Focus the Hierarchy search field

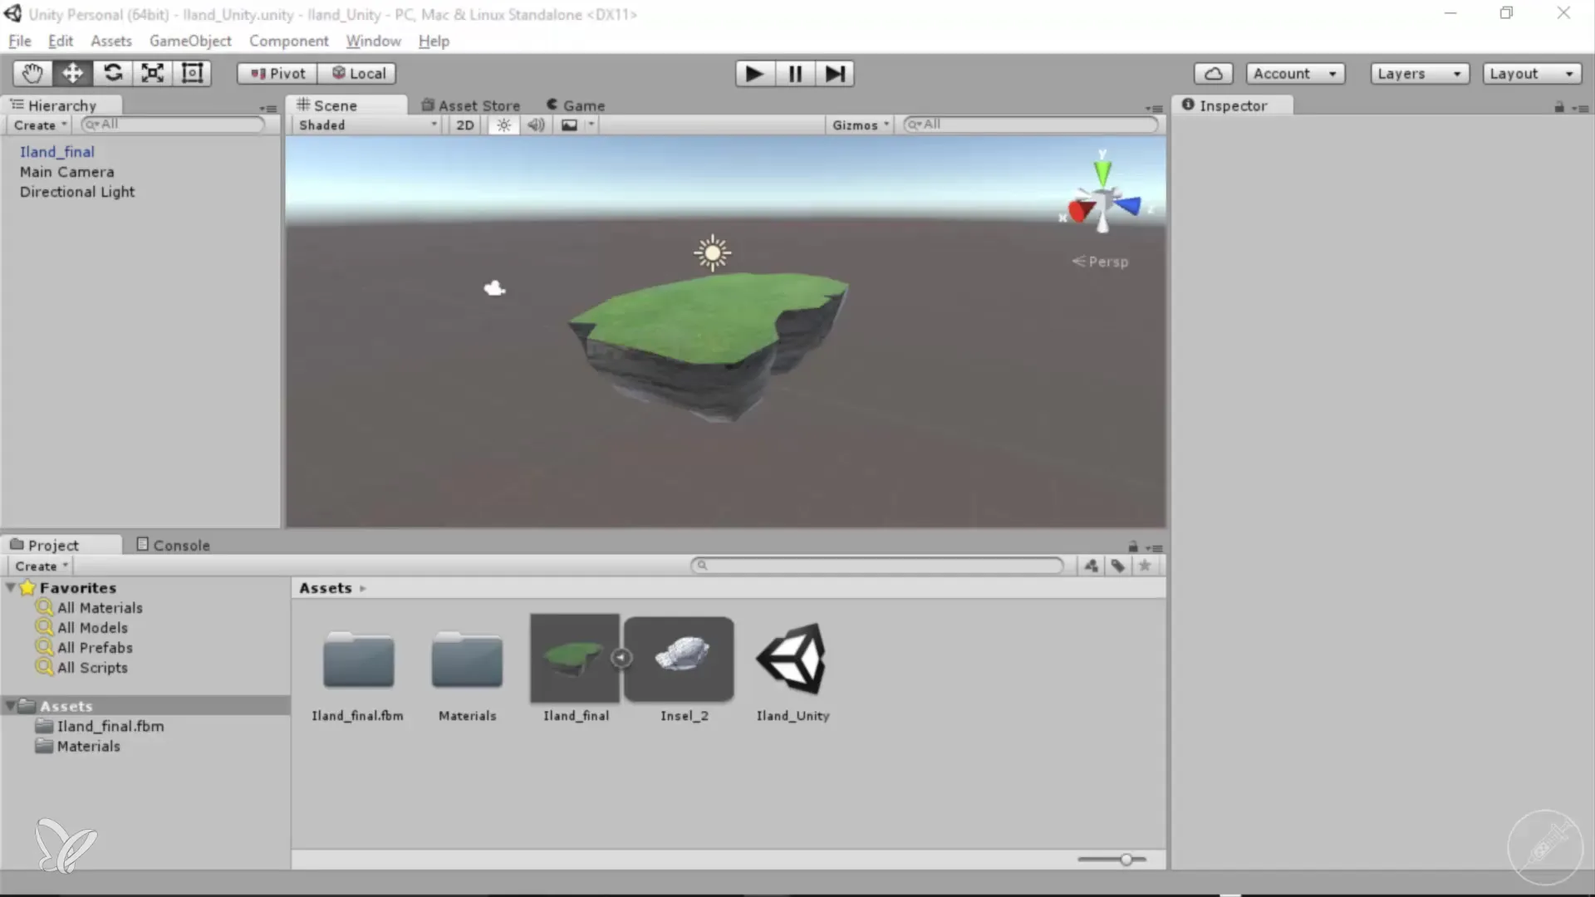173,125
